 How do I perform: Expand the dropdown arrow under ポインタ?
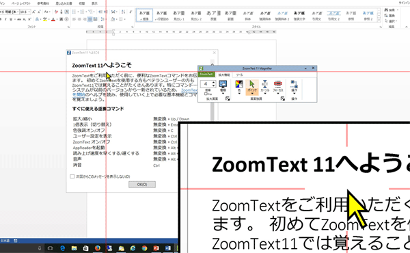[x=252, y=94]
